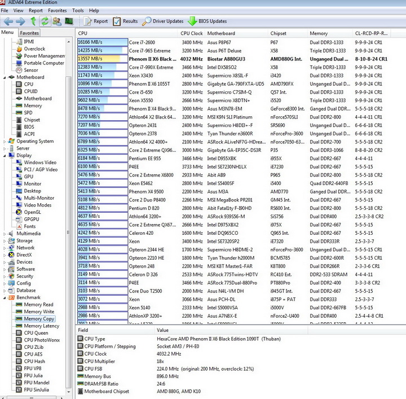Click the Field column header
Viewport: 406px width, 399px height.
(115, 330)
